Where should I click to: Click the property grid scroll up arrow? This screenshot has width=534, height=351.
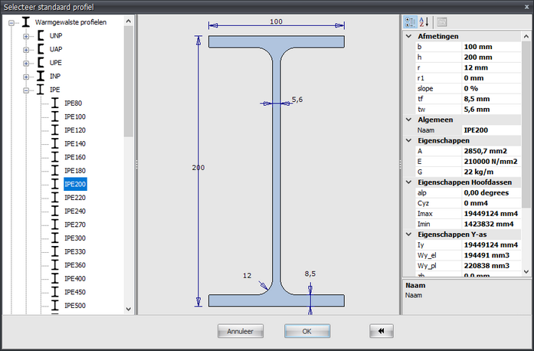(526, 36)
